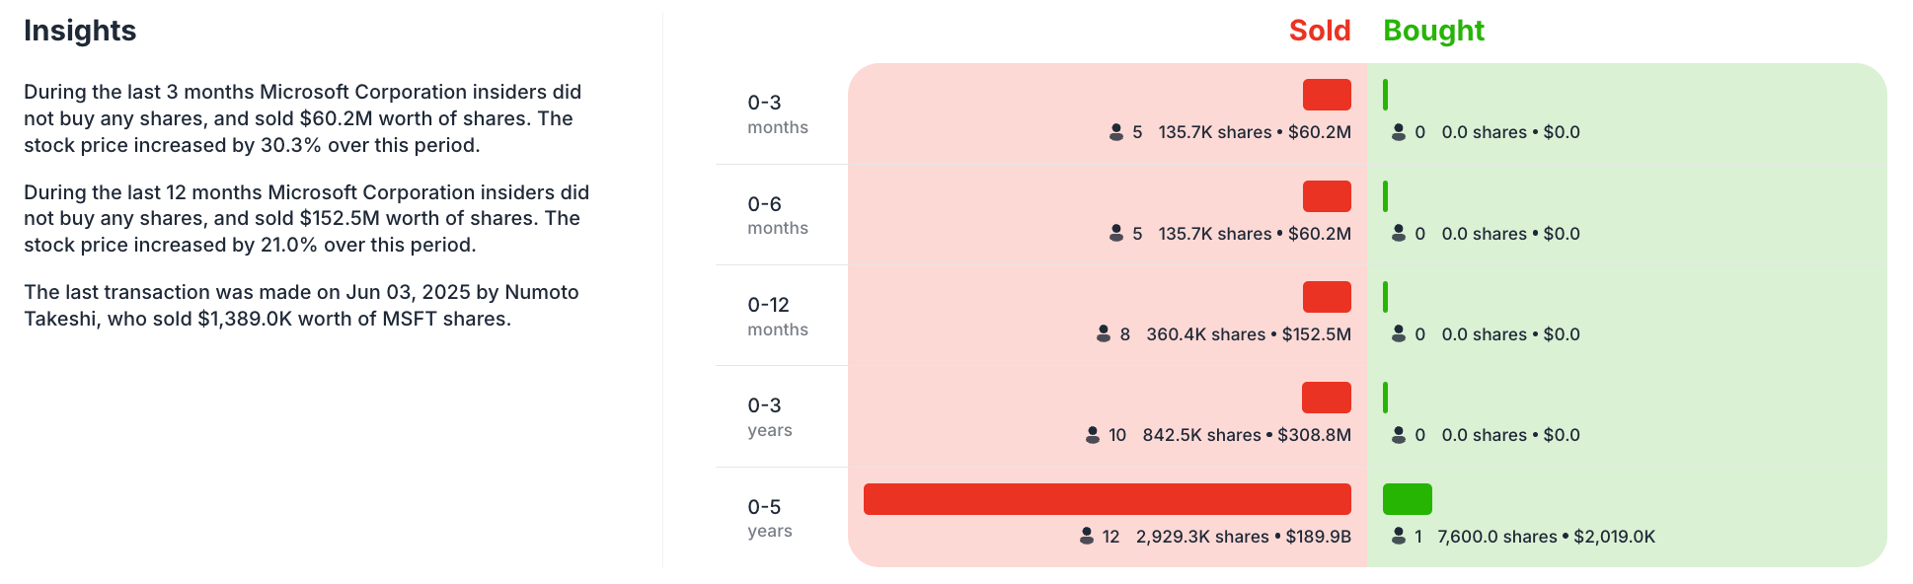Click the green bought bar for 0-5 years
Image resolution: width=1913 pixels, height=584 pixels.
(1408, 499)
